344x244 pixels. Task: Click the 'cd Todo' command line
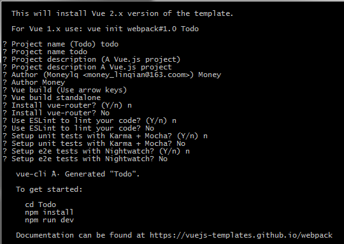tap(41, 205)
